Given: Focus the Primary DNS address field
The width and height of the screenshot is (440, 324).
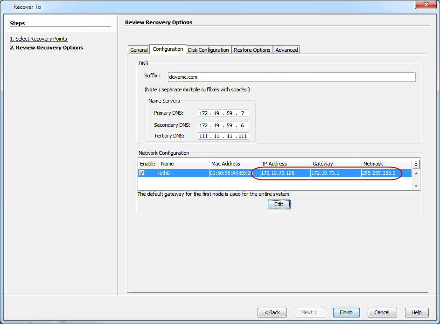Looking at the screenshot, I should pyautogui.click(x=223, y=113).
